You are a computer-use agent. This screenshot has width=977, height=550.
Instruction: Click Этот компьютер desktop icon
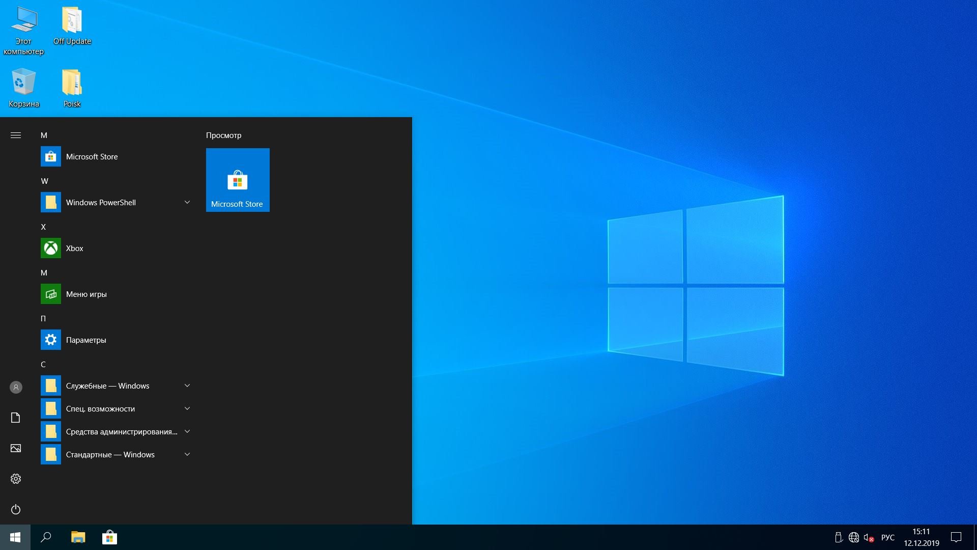tap(23, 21)
